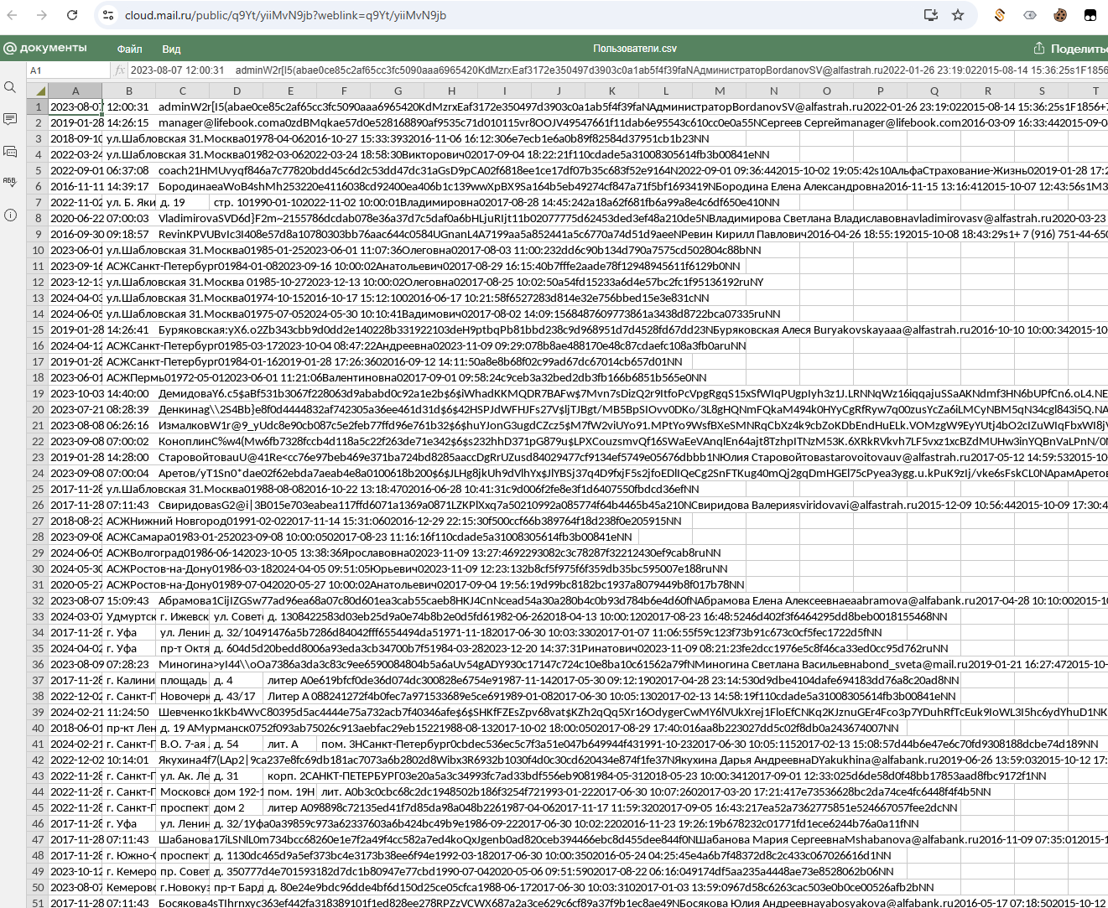Select row 5 header
The height and width of the screenshot is (908, 1108).
[37, 170]
